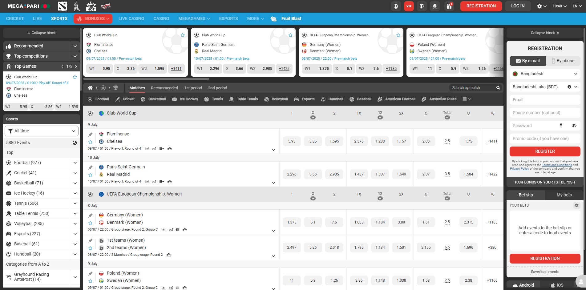Click the Dota 2 icon in top bar

(63, 6)
